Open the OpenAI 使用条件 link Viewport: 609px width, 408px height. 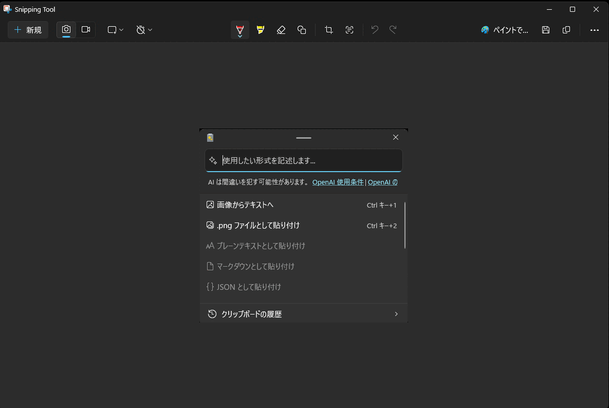point(338,182)
